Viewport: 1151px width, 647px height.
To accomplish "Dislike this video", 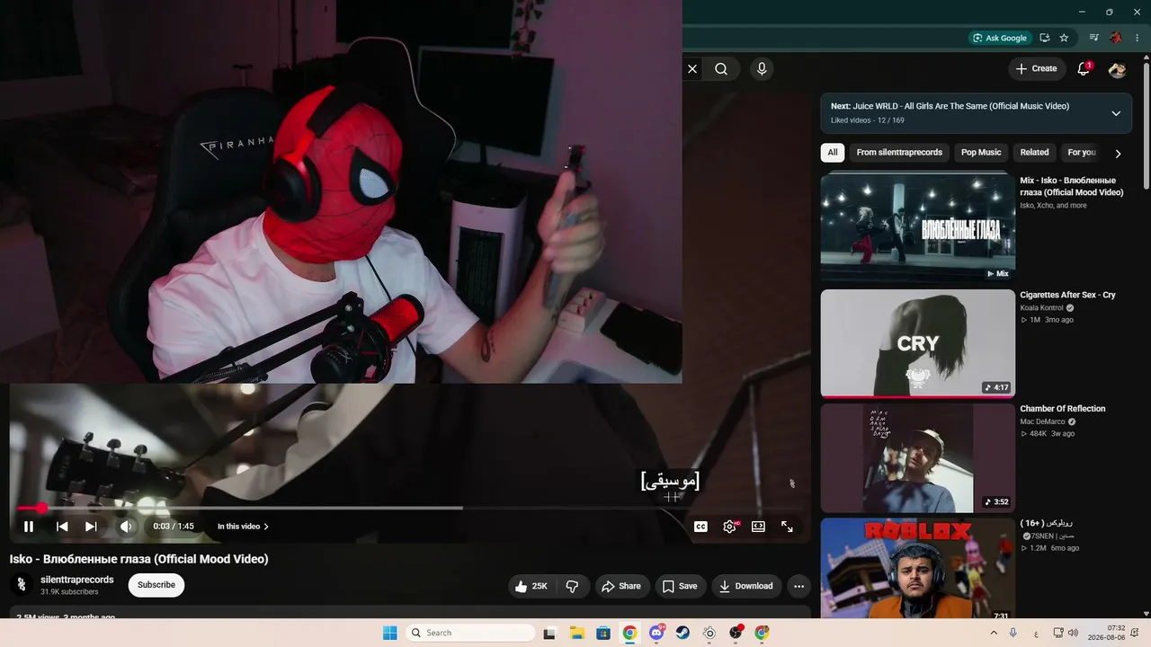I will pyautogui.click(x=572, y=586).
